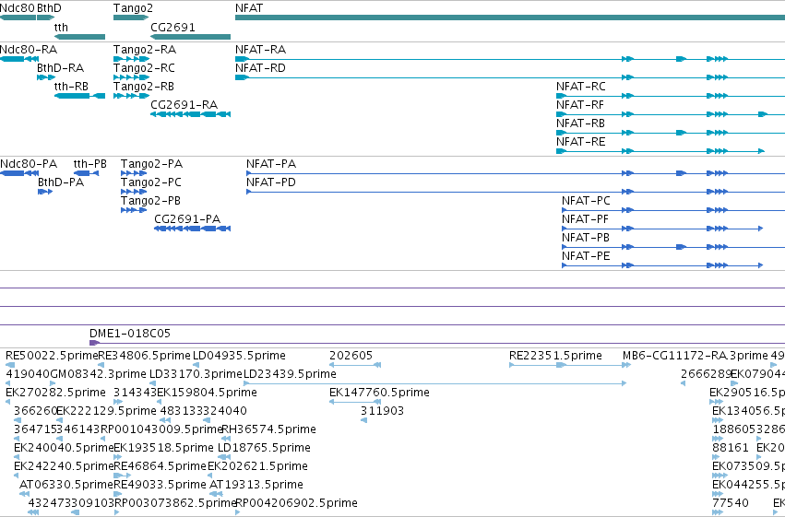This screenshot has height=517, width=785.
Task: Click EST EK270282.5prime
Action: (55, 393)
